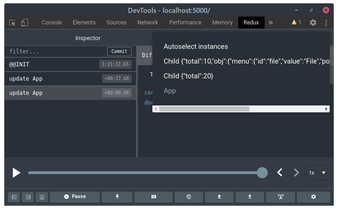Click the export state download icon
The width and height of the screenshot is (338, 210).
pos(250,197)
